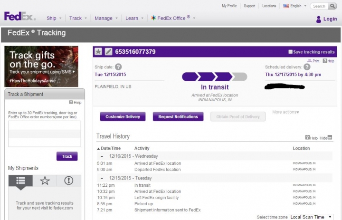This screenshot has width=342, height=220.
Task: Click the Ship date question mark icon
Action: [x=118, y=67]
